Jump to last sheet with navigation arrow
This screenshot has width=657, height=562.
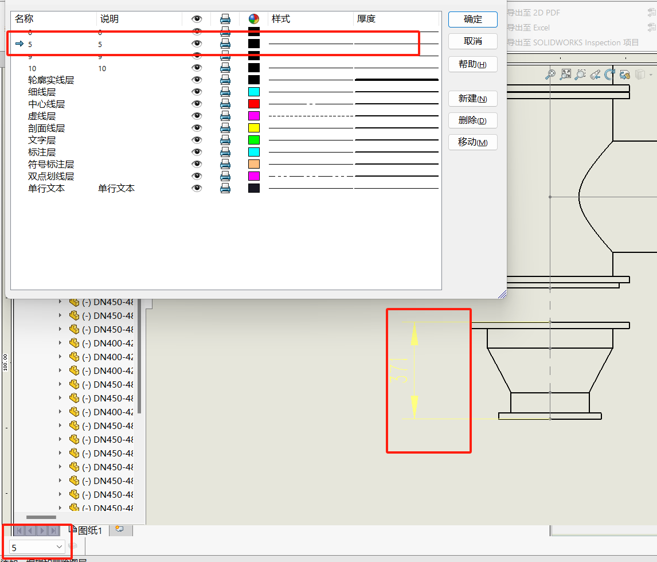[53, 531]
